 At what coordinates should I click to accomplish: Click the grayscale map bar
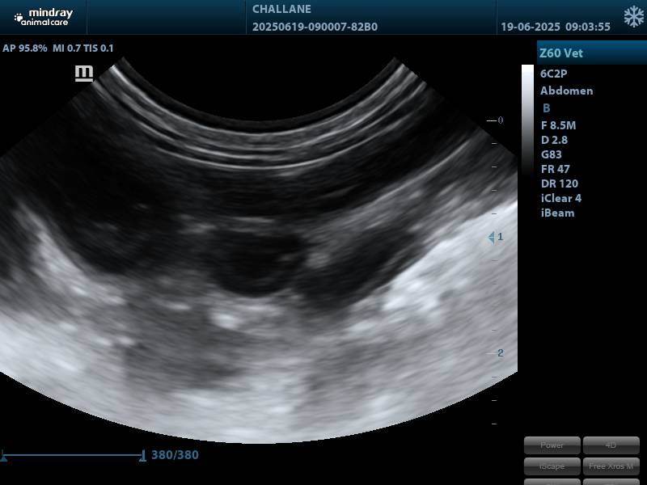tap(527, 120)
